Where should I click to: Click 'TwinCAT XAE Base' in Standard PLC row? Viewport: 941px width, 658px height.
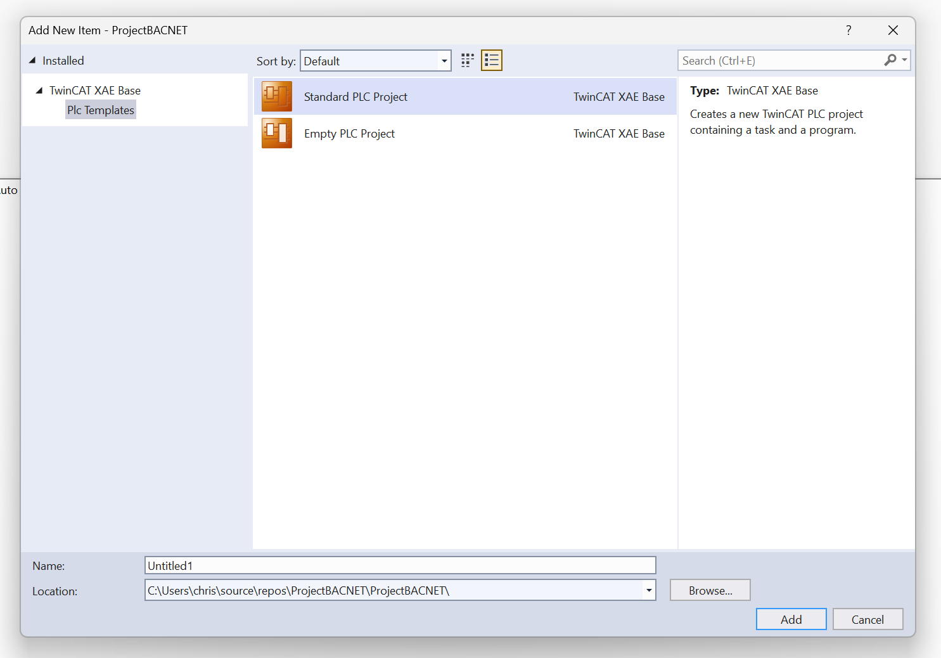619,97
